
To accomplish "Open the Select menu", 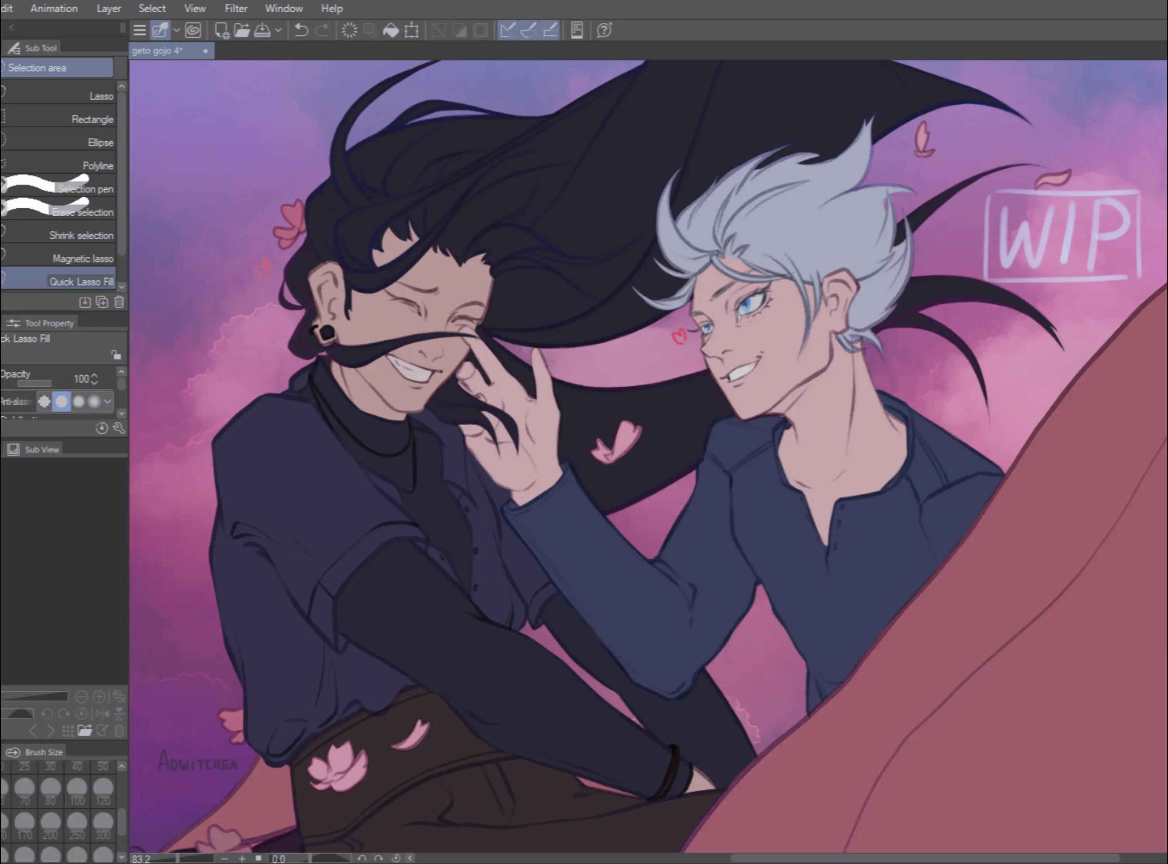I will [152, 8].
